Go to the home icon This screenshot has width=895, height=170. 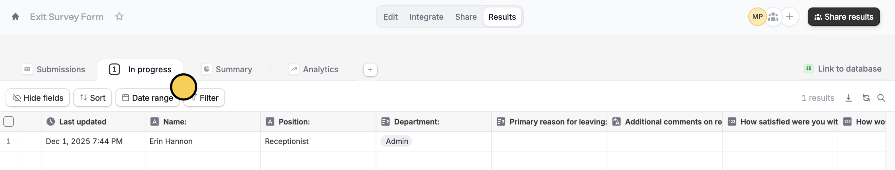[15, 17]
